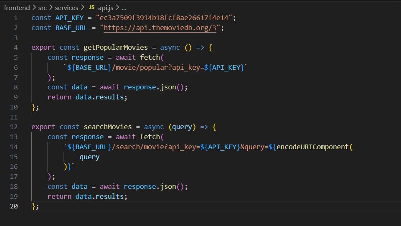The height and width of the screenshot is (226, 401).
Task: Follow the api.themoviedb.org URL link
Action: pyautogui.click(x=162, y=28)
